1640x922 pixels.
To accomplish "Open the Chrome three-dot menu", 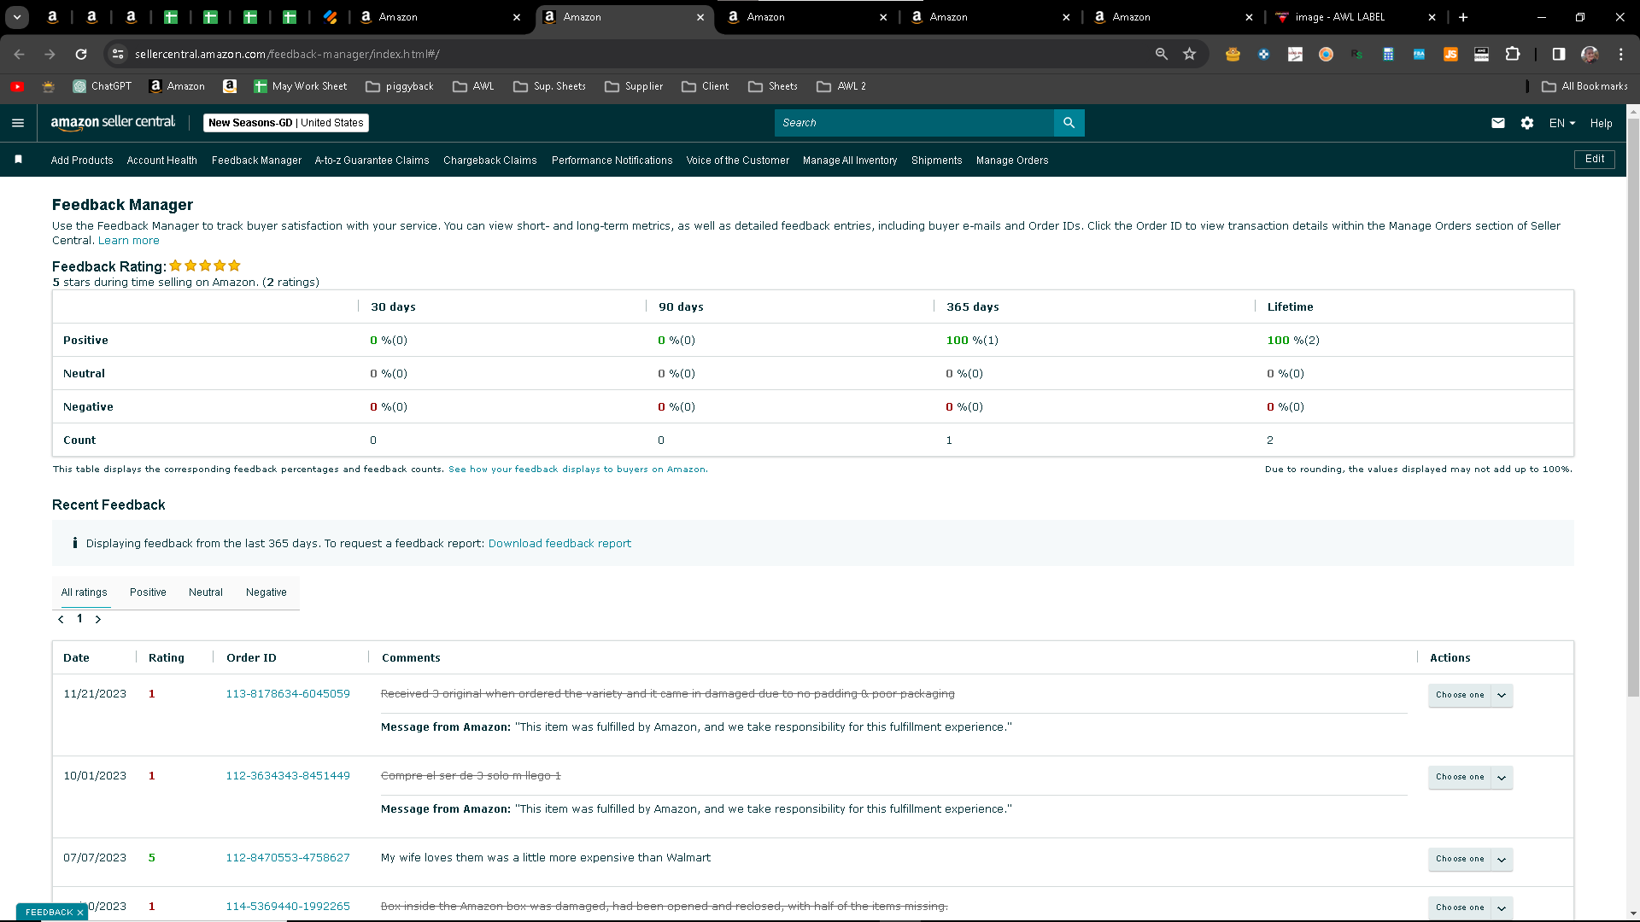I will pos(1621,54).
